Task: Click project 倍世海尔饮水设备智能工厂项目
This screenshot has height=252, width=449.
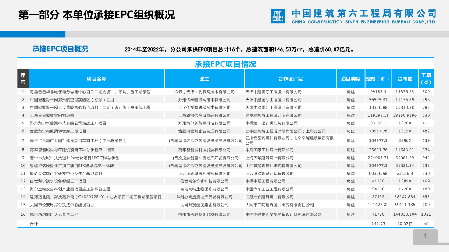Action: 58,181
